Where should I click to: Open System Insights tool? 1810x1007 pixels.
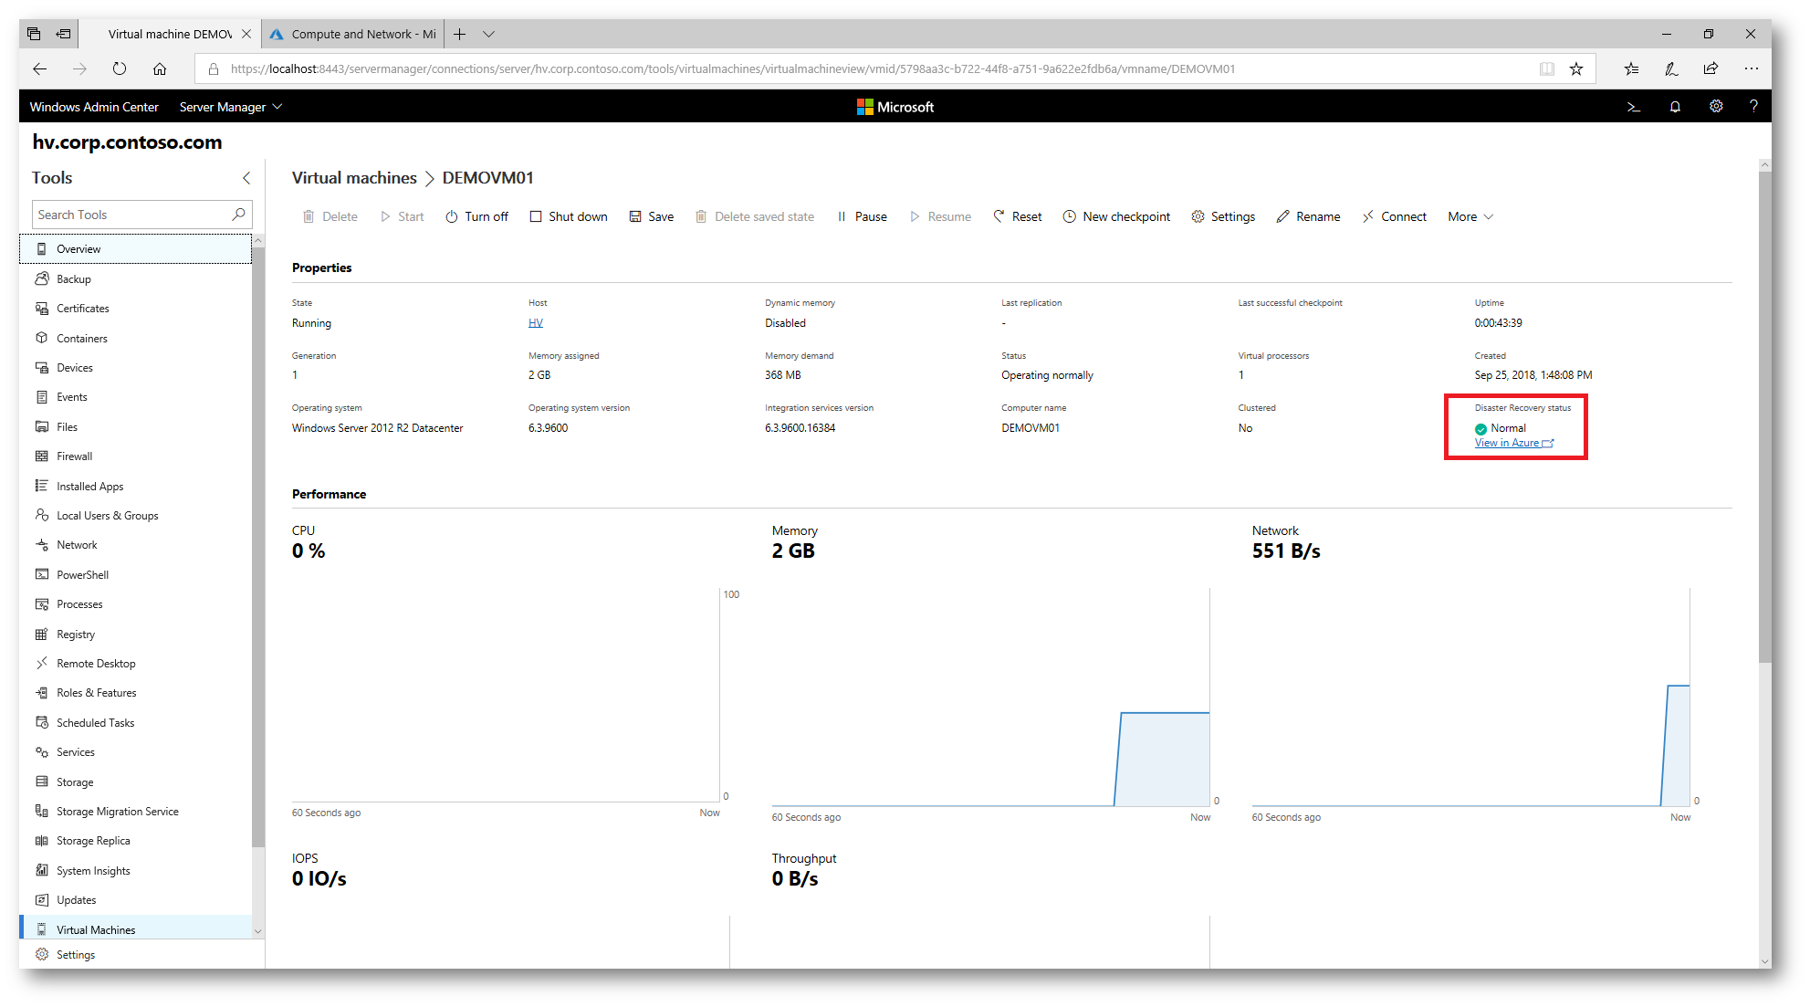(x=136, y=871)
